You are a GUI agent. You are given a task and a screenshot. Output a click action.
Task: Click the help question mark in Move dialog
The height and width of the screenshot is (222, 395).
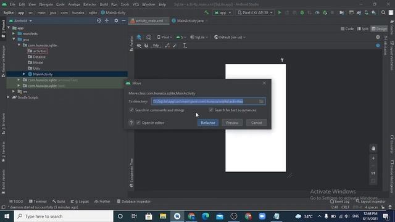pyautogui.click(x=131, y=123)
